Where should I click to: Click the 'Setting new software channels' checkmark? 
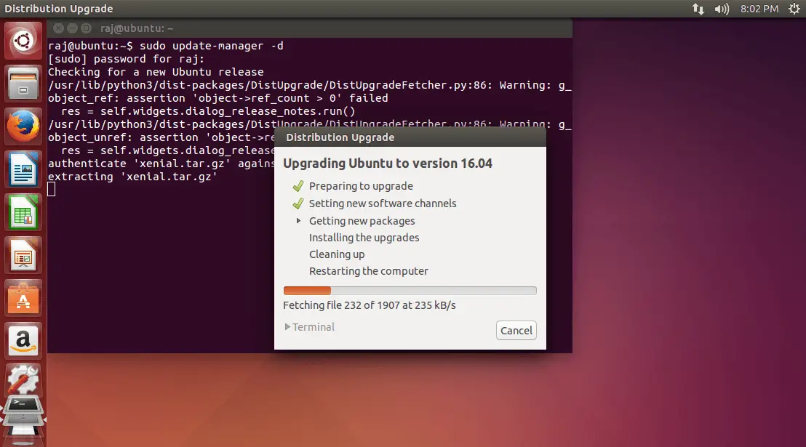298,204
